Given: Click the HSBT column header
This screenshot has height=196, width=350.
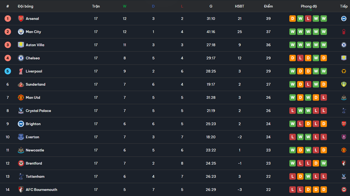Looking at the screenshot, I should 240,6.
